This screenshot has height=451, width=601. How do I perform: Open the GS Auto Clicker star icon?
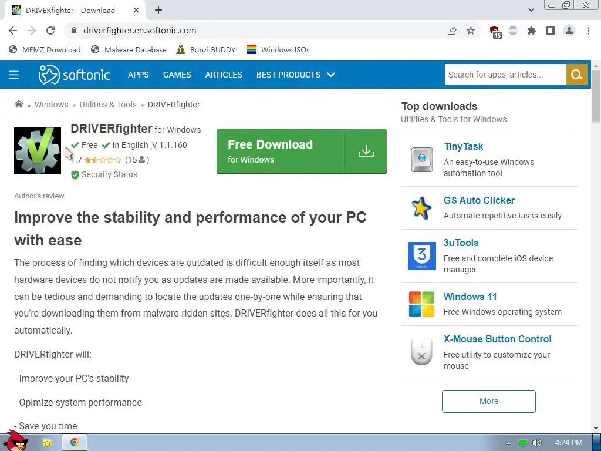click(421, 208)
